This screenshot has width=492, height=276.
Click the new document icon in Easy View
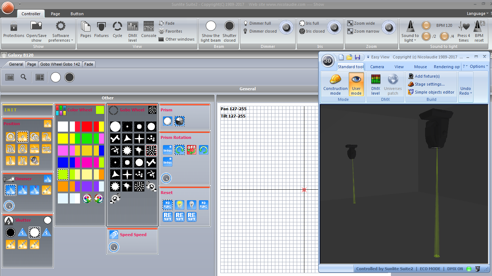341,57
